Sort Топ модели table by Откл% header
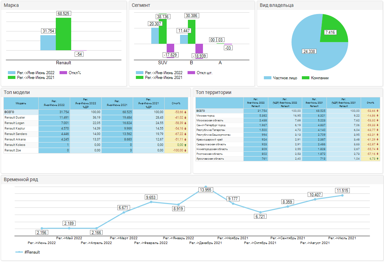The width and height of the screenshot is (384, 271). pos(176,103)
